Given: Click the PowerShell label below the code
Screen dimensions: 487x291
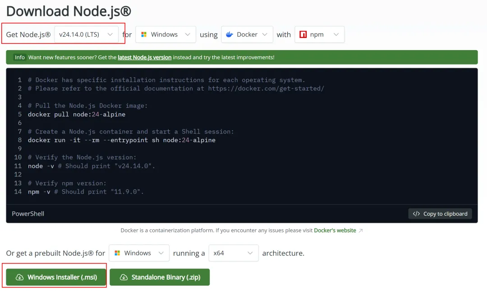Looking at the screenshot, I should pyautogui.click(x=28, y=213).
